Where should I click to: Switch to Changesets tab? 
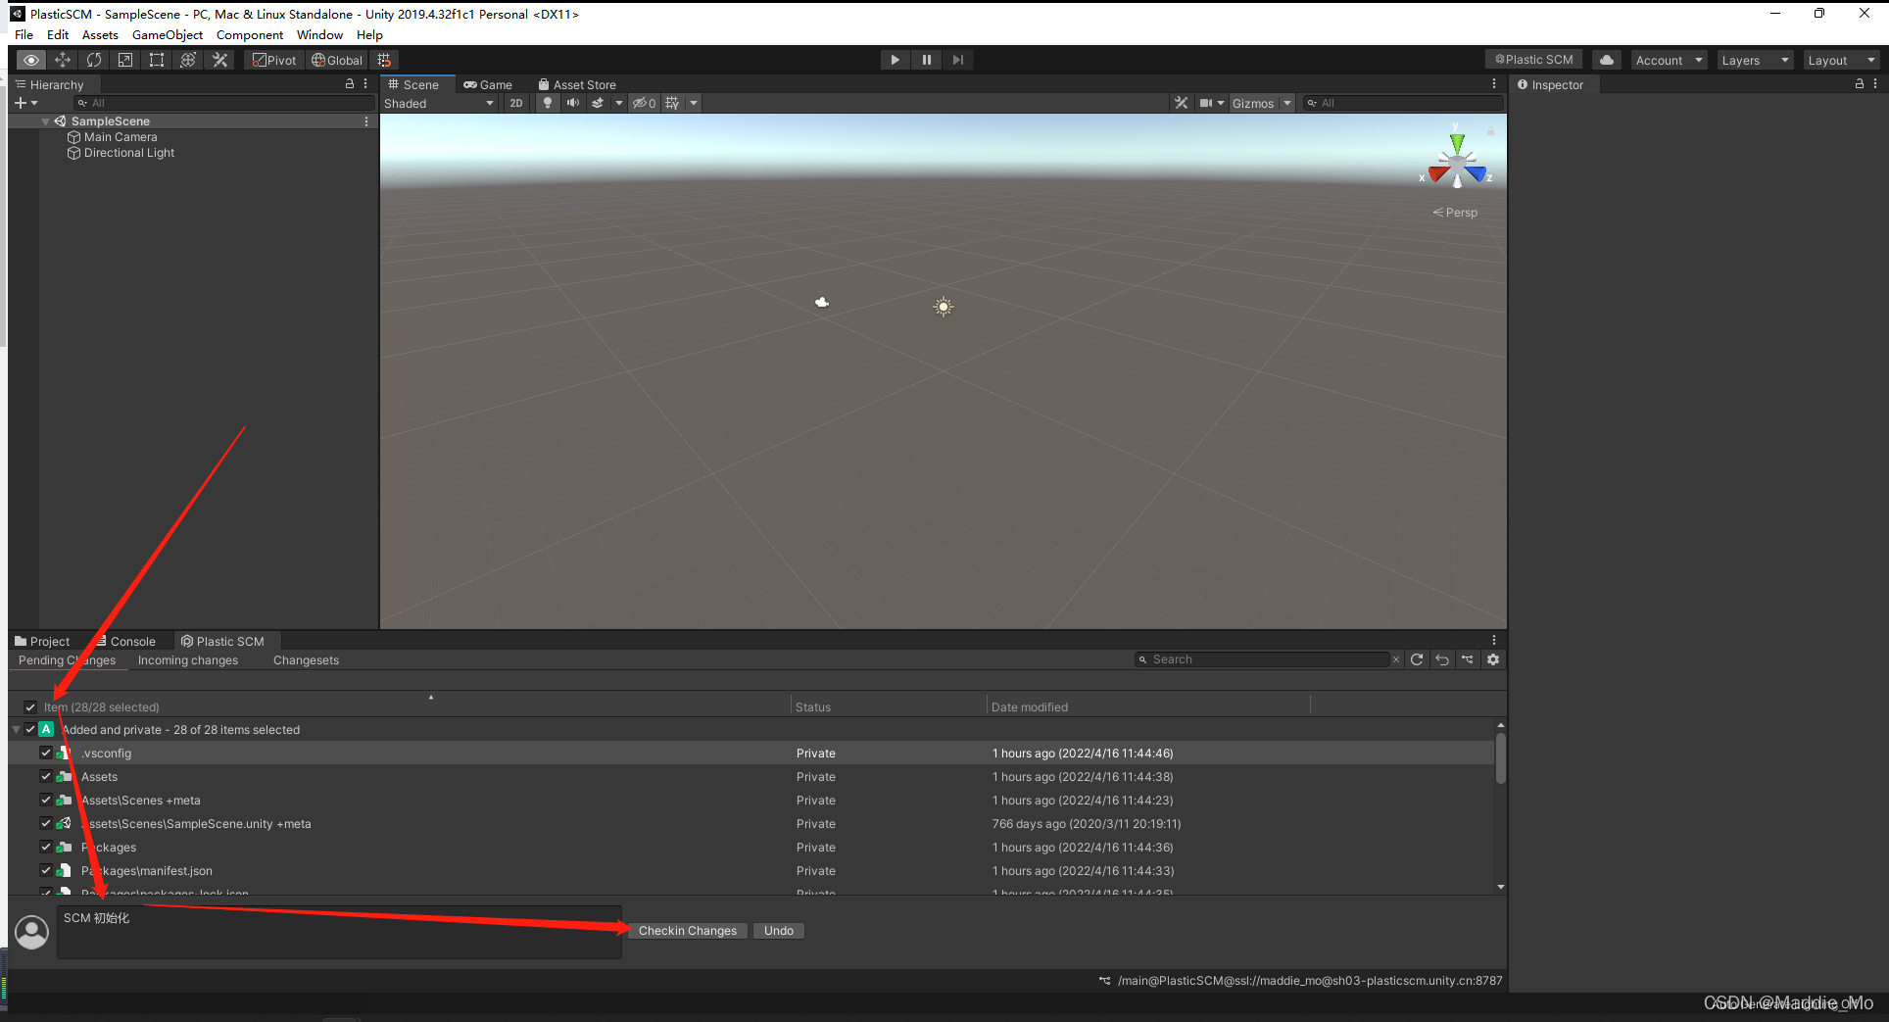click(x=306, y=660)
